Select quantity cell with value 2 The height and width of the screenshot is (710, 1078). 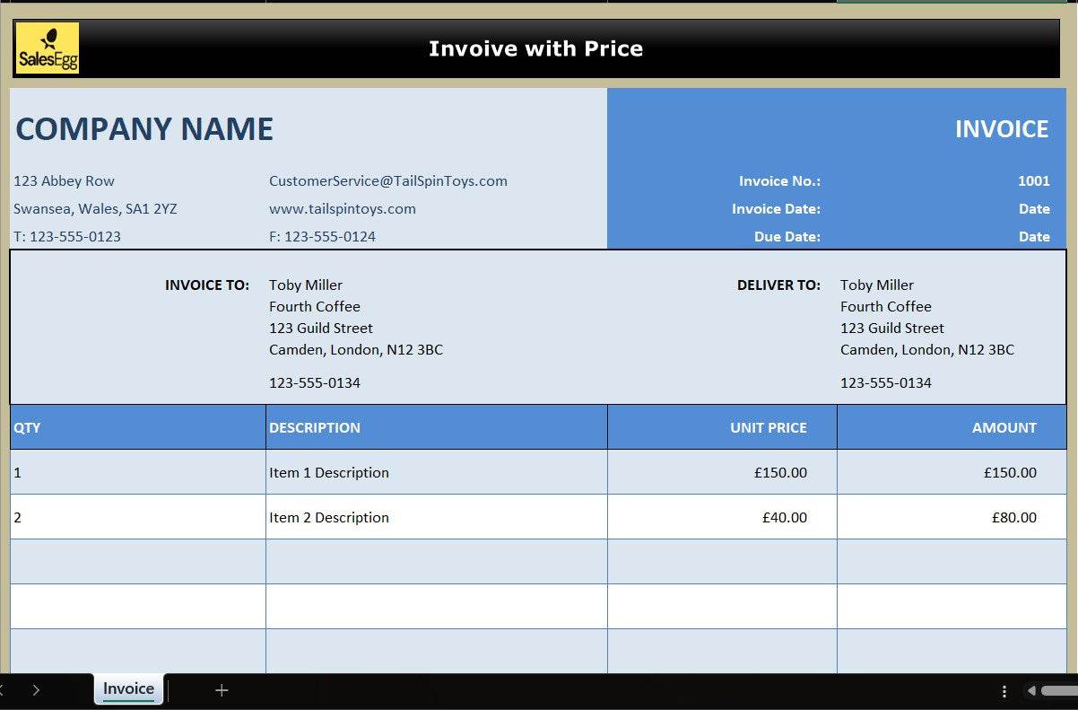[138, 517]
